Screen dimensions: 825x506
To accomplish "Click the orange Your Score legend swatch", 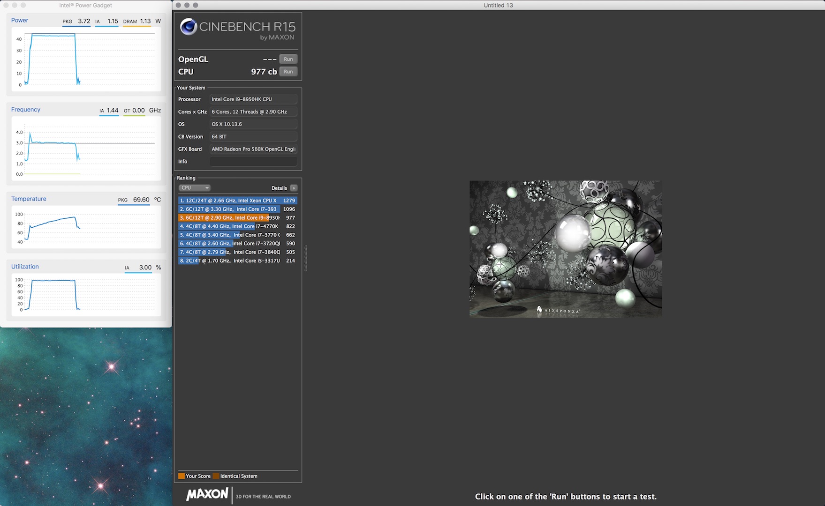I will point(182,476).
